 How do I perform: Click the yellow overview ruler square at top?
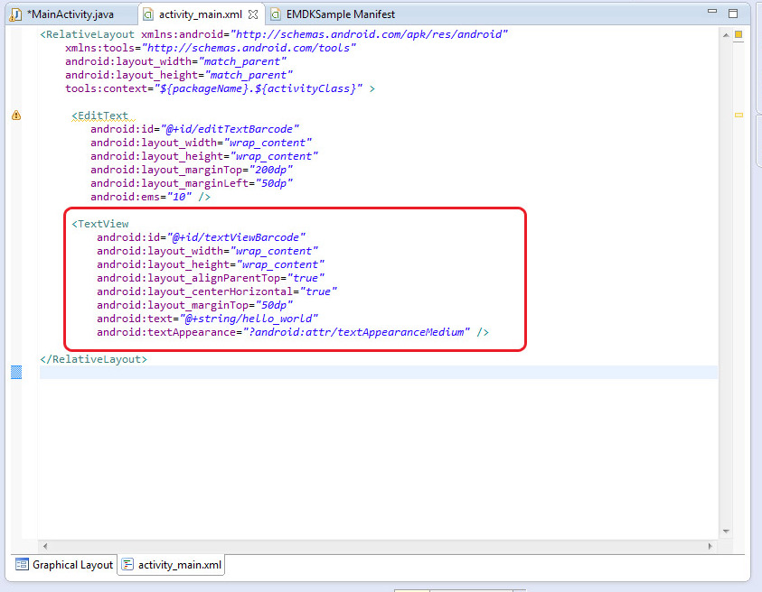coord(738,34)
